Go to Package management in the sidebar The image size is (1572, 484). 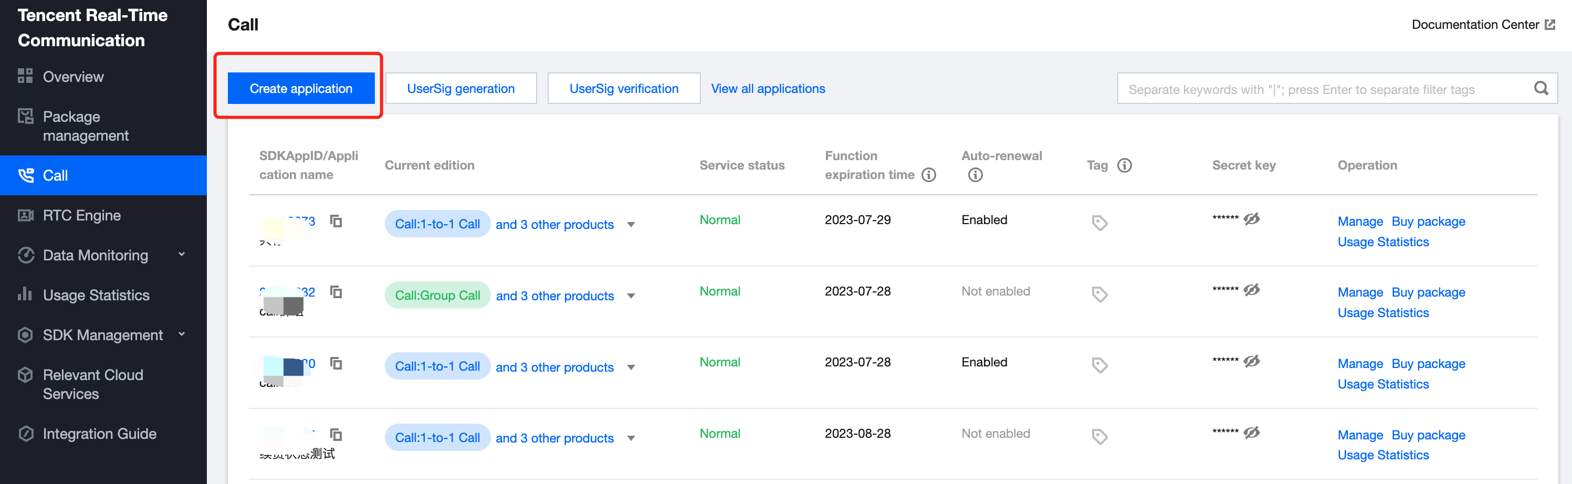[86, 127]
